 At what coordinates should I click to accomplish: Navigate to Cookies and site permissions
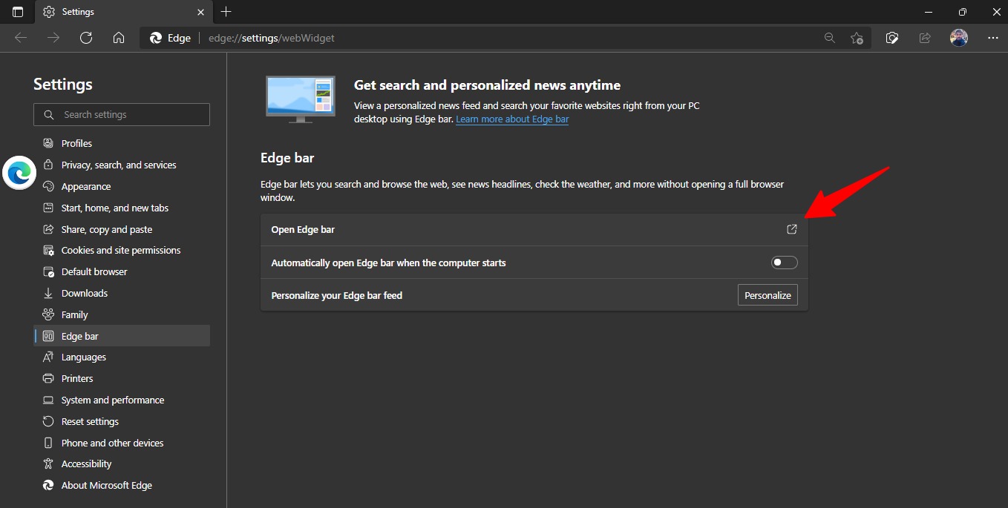122,250
